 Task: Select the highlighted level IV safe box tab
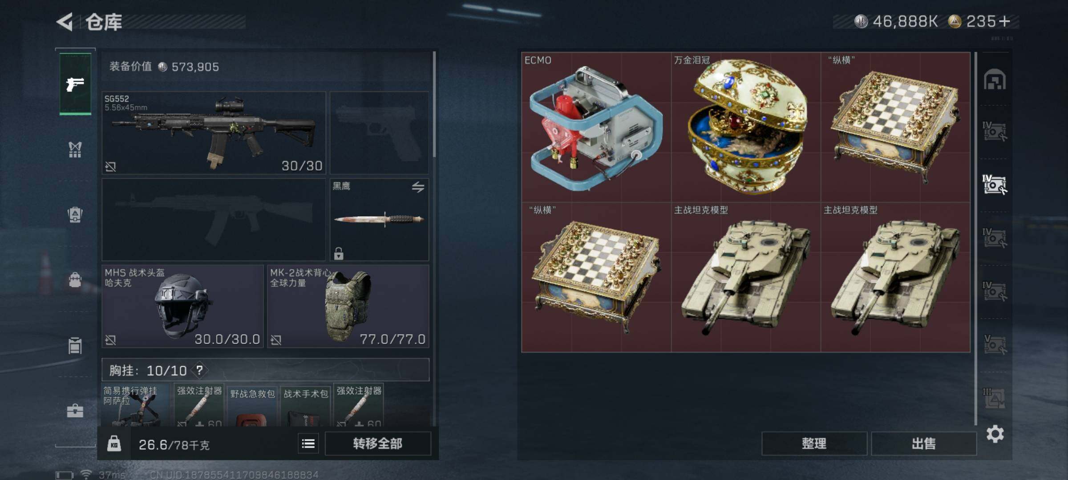pos(995,184)
